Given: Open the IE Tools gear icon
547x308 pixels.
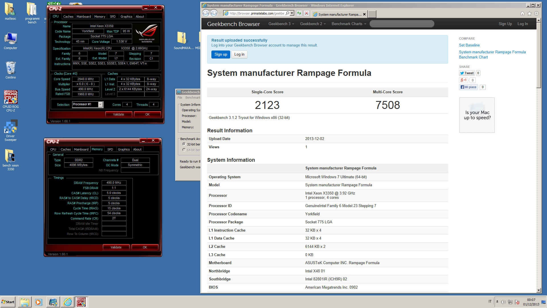Looking at the screenshot, I should [x=536, y=13].
